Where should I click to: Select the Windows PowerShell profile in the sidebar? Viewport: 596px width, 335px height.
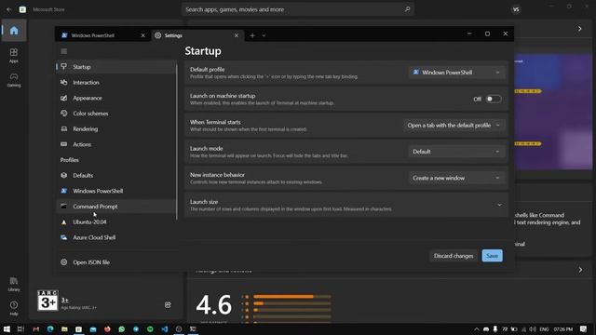pyautogui.click(x=115, y=191)
